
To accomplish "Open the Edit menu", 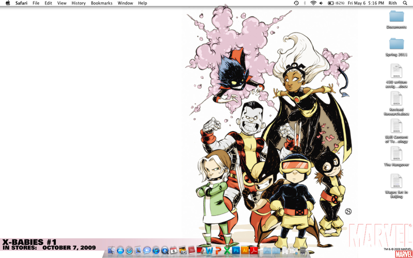I will [48, 3].
